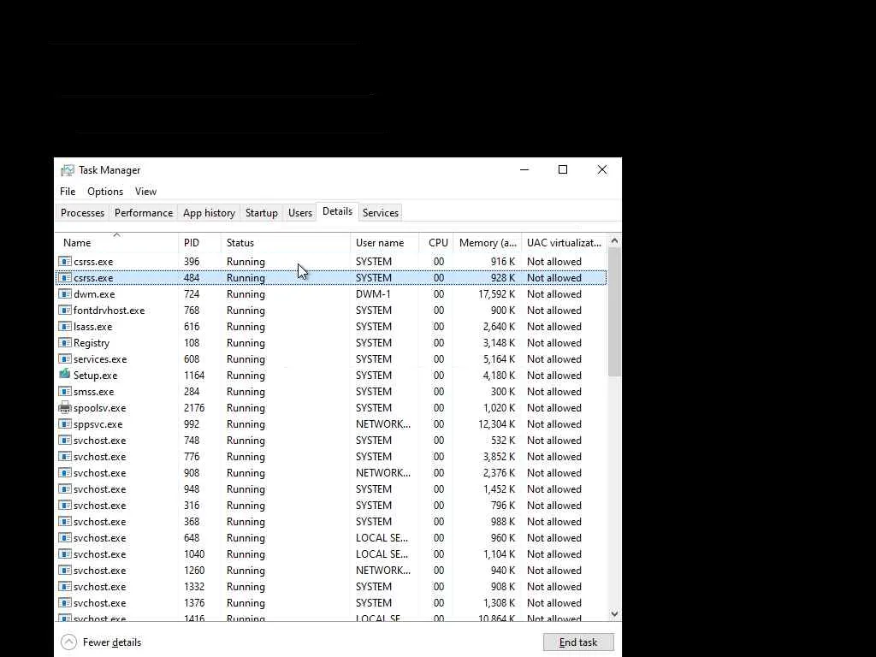
Task: Click the sppsvc.exe process icon
Action: pos(65,423)
